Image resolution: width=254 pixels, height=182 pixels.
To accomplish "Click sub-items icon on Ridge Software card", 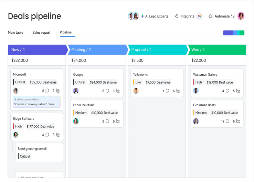I will [x=58, y=135].
